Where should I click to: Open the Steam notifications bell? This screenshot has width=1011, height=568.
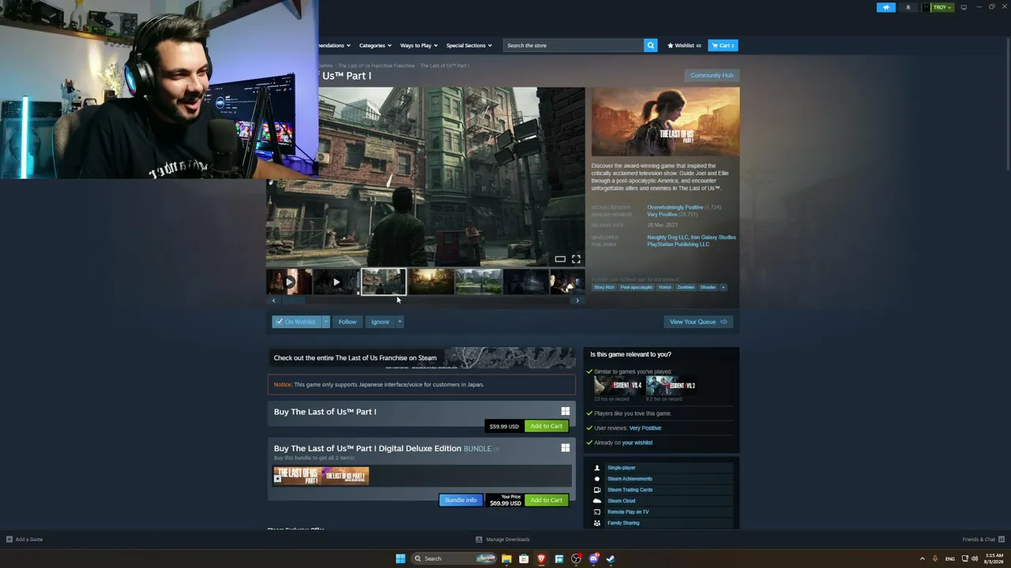pyautogui.click(x=908, y=7)
